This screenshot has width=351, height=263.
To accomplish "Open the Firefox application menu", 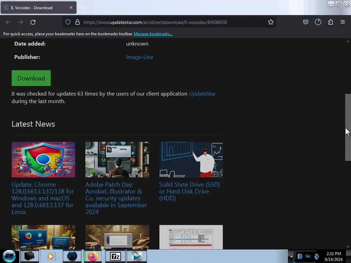I will pyautogui.click(x=343, y=22).
